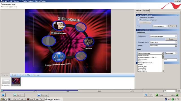
Task: Switch to the Customize tab
Action: point(146,10)
